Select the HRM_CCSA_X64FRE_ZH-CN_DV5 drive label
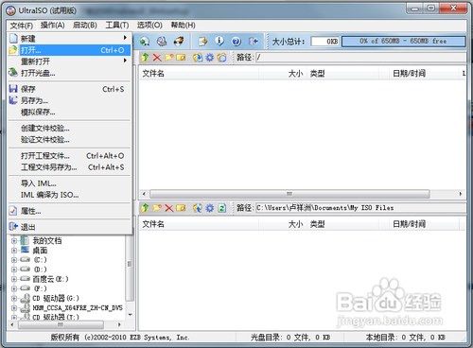Viewport: 473px width, 348px height. click(x=78, y=307)
